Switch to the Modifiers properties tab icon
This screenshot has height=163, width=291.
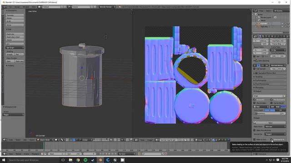279,36
